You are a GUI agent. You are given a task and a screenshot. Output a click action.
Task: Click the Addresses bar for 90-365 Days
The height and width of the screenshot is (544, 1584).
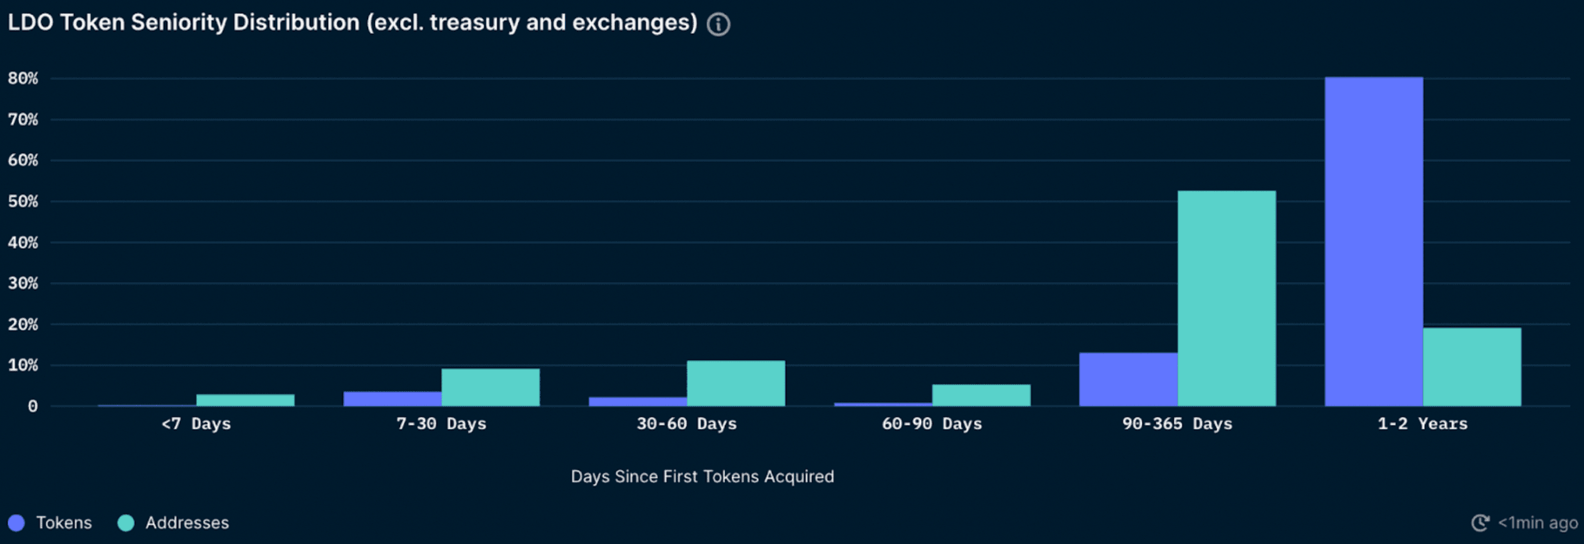click(1226, 298)
